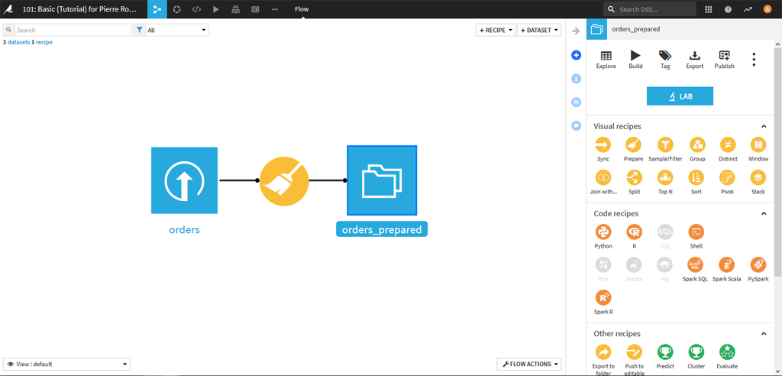Open the activity trend icon in top bar
Viewport: 782px width, 376px height.
click(x=748, y=9)
